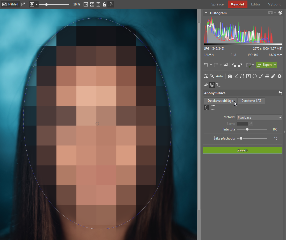Open the camera and lens settings icon
Screen dimensions: 286x240
230,76
